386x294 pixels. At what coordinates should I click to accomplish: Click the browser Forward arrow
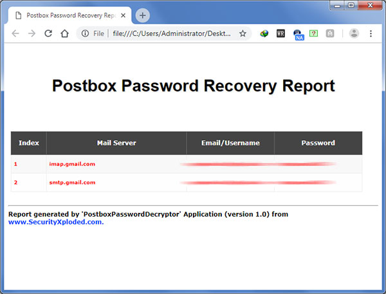click(32, 33)
